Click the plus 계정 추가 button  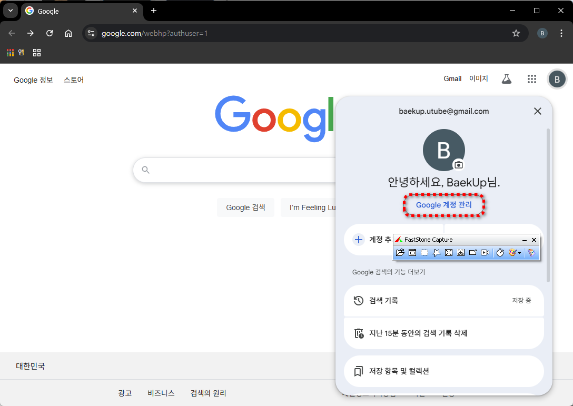[369, 240]
